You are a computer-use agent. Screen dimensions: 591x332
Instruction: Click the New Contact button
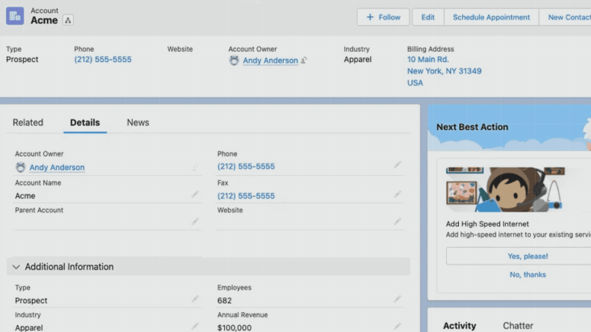coord(566,17)
